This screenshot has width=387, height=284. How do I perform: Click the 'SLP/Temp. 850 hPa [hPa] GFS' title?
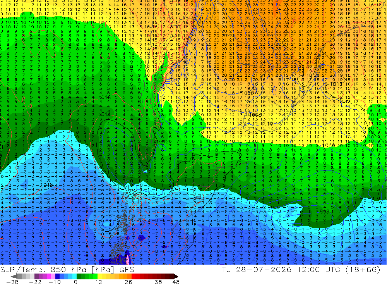coord(67,269)
